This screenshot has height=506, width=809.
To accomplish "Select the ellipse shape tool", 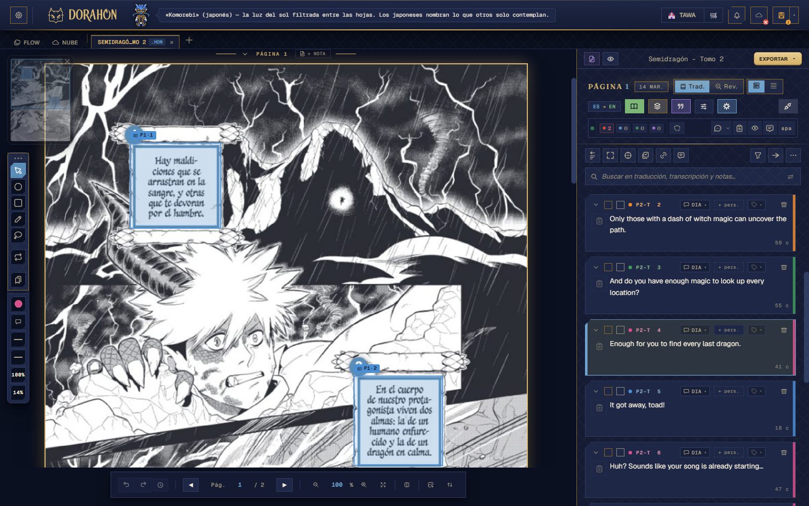I will [18, 187].
